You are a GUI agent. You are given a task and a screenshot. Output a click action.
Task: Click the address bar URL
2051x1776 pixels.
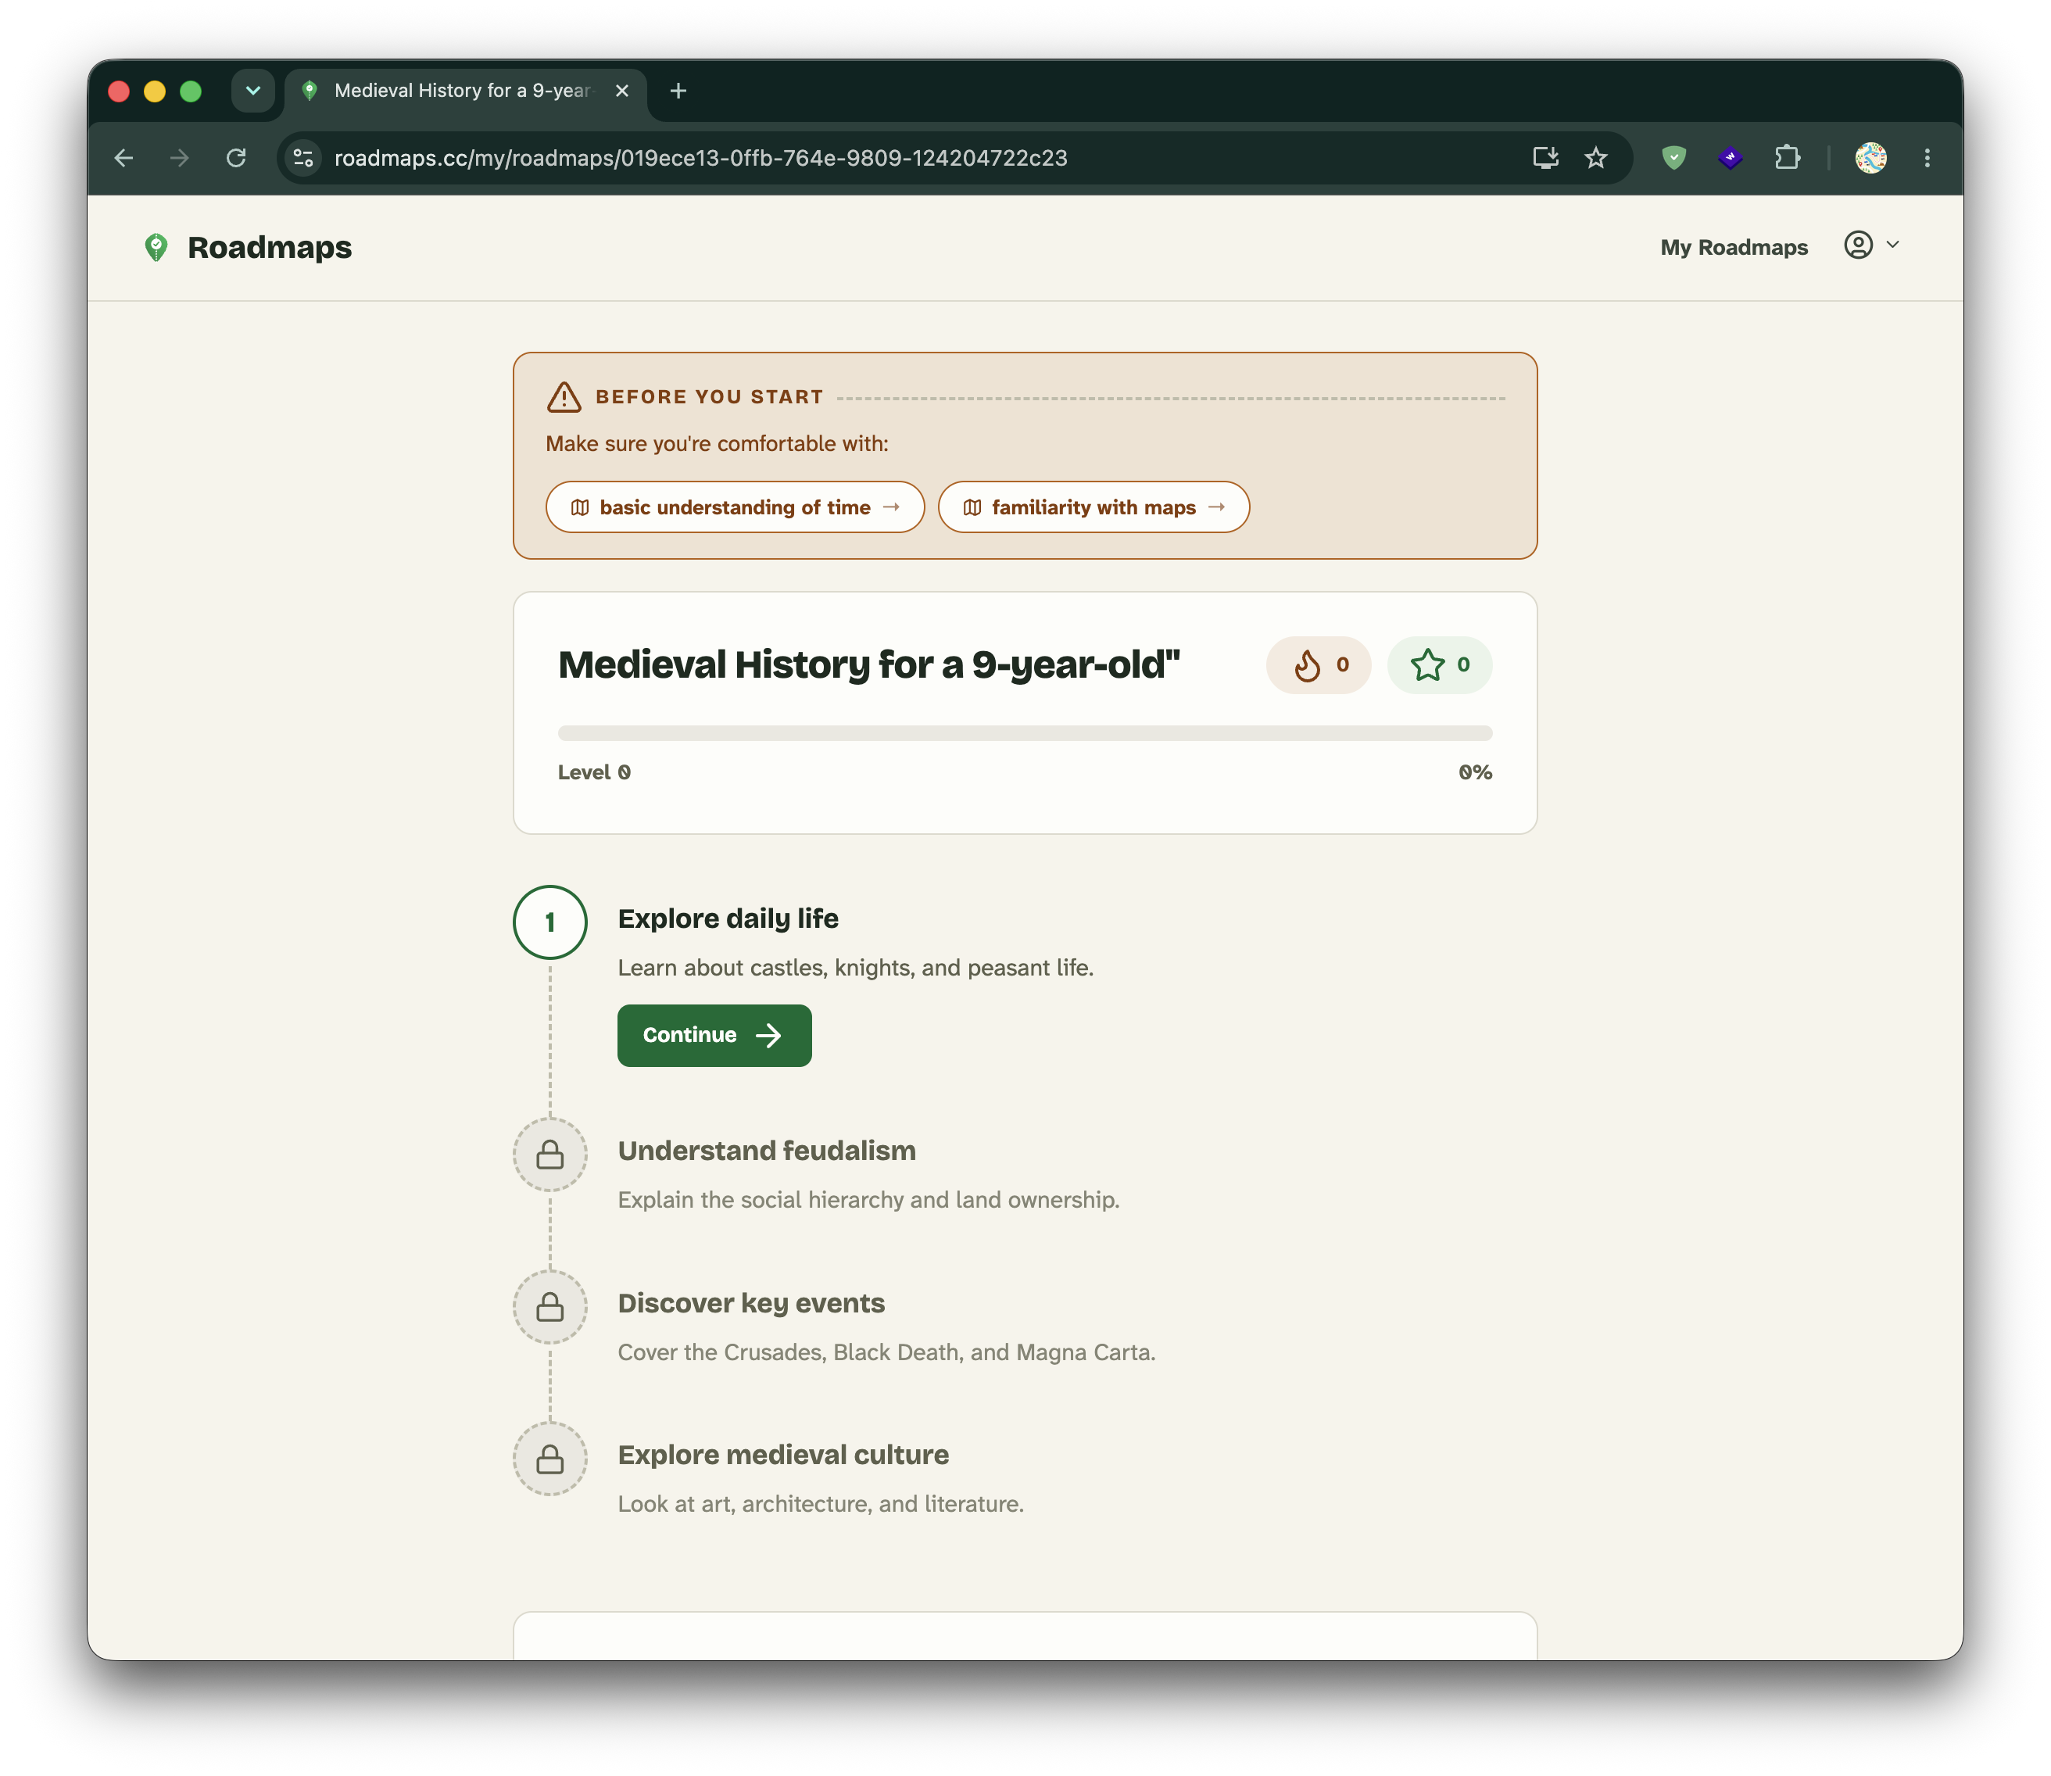click(x=700, y=158)
